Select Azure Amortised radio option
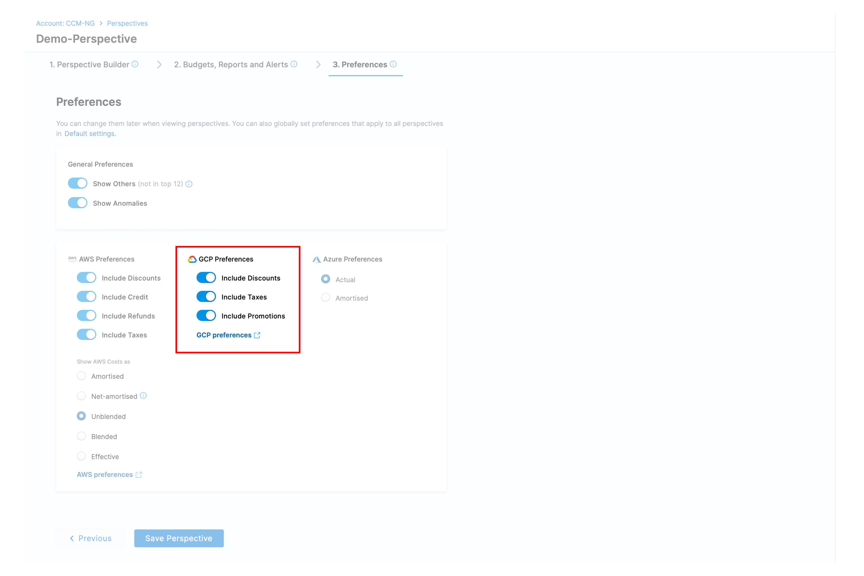The width and height of the screenshot is (864, 576). click(326, 298)
